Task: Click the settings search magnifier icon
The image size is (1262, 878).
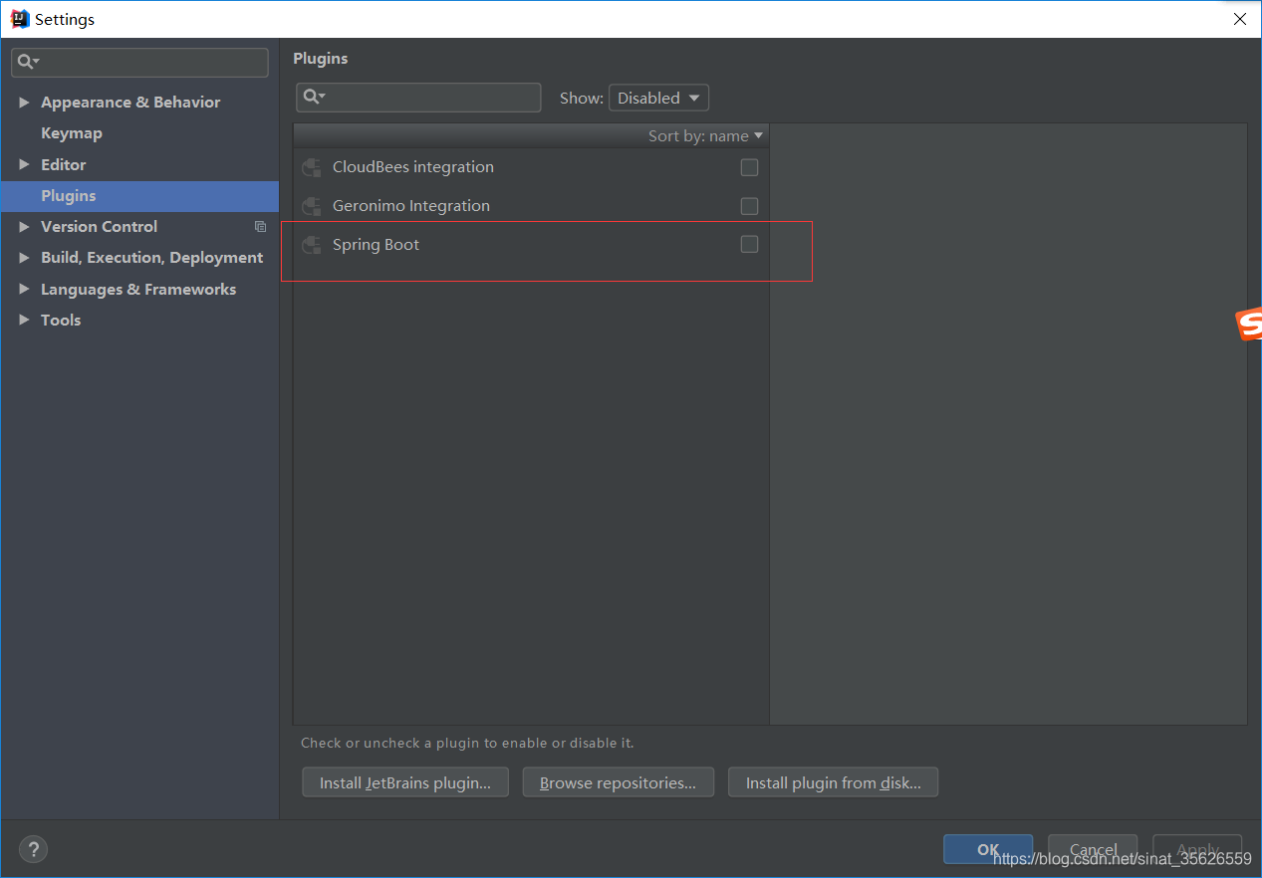Action: click(x=27, y=62)
